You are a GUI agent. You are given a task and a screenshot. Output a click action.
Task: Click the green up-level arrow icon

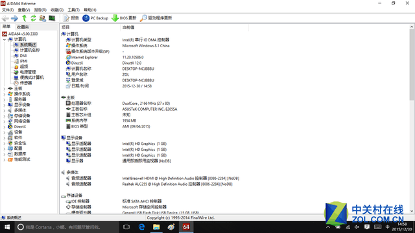coord(25,18)
